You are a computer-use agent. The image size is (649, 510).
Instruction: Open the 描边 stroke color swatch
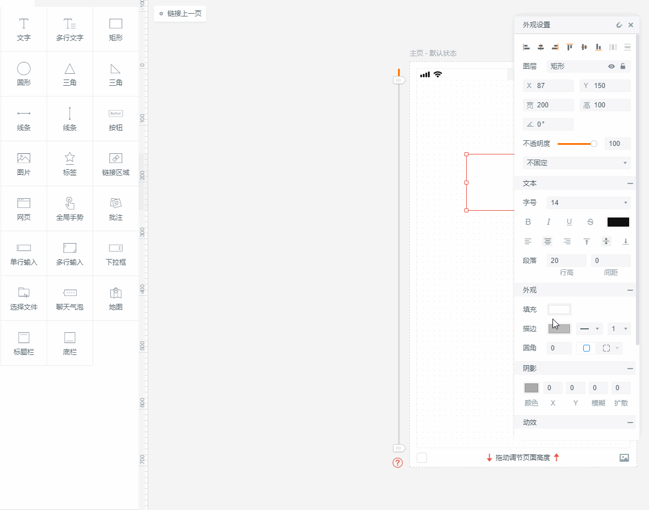(x=559, y=329)
